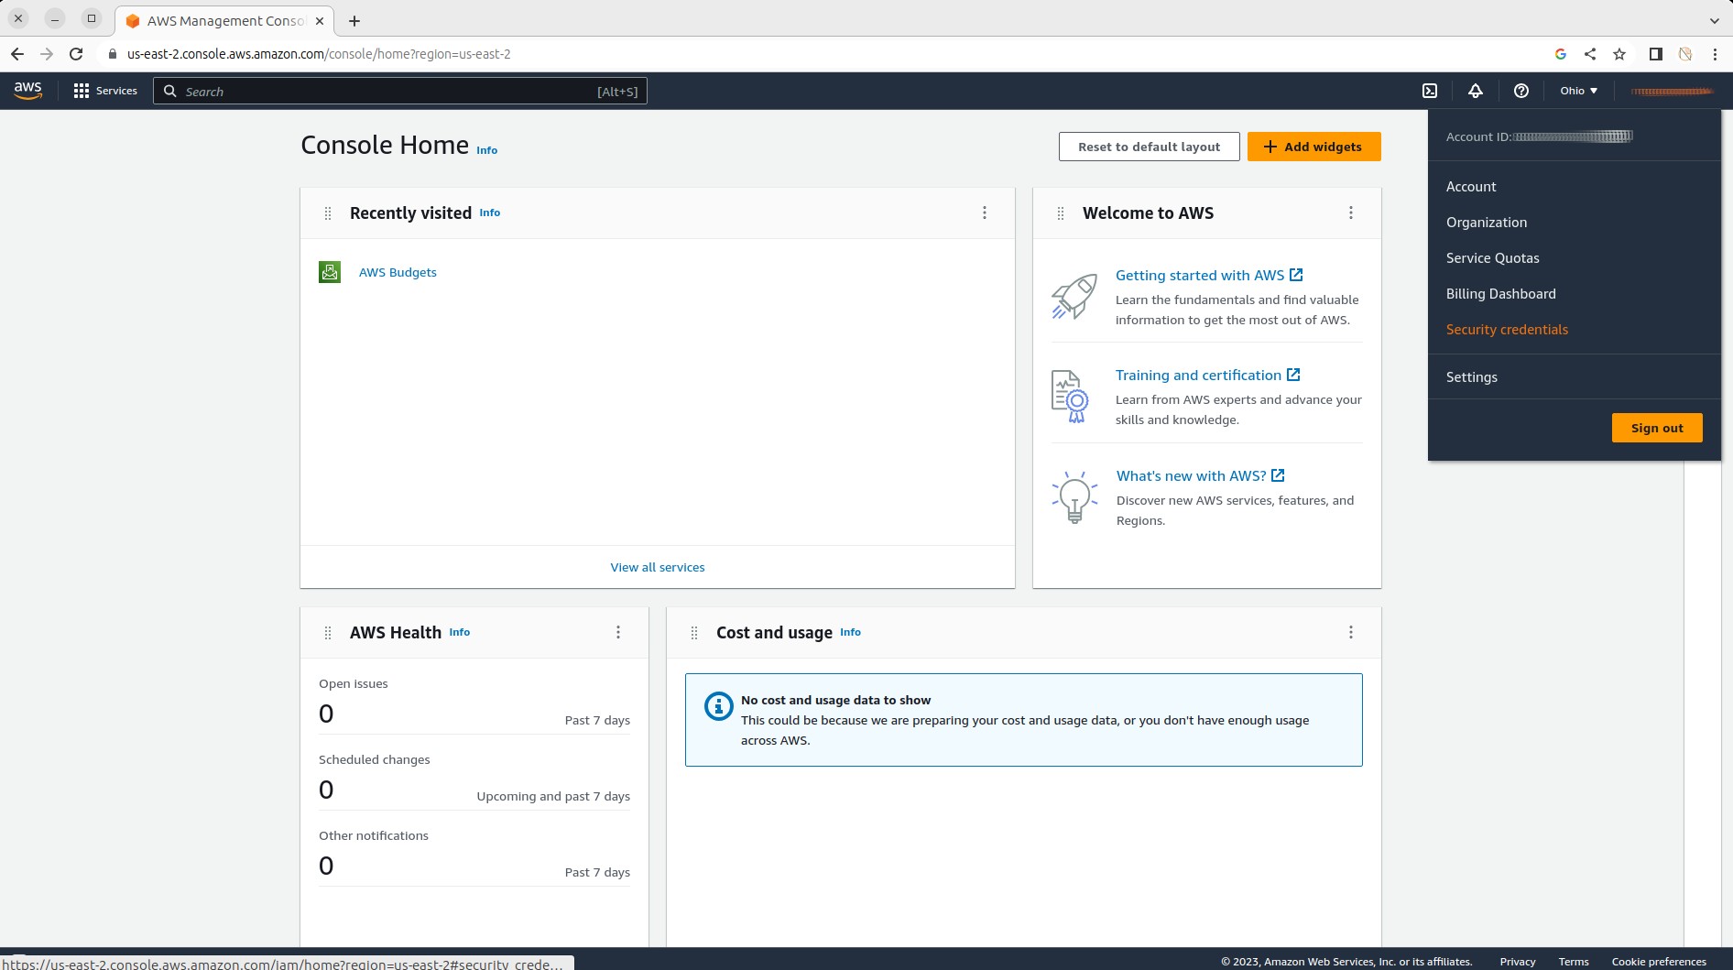Click the address bar URL
The width and height of the screenshot is (1733, 970).
(x=319, y=54)
